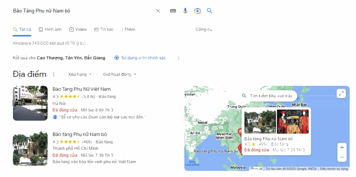Click the review quote 'đỗ xe cho các đoàn cán bộ'
The width and height of the screenshot is (356, 177).
click(x=102, y=117)
